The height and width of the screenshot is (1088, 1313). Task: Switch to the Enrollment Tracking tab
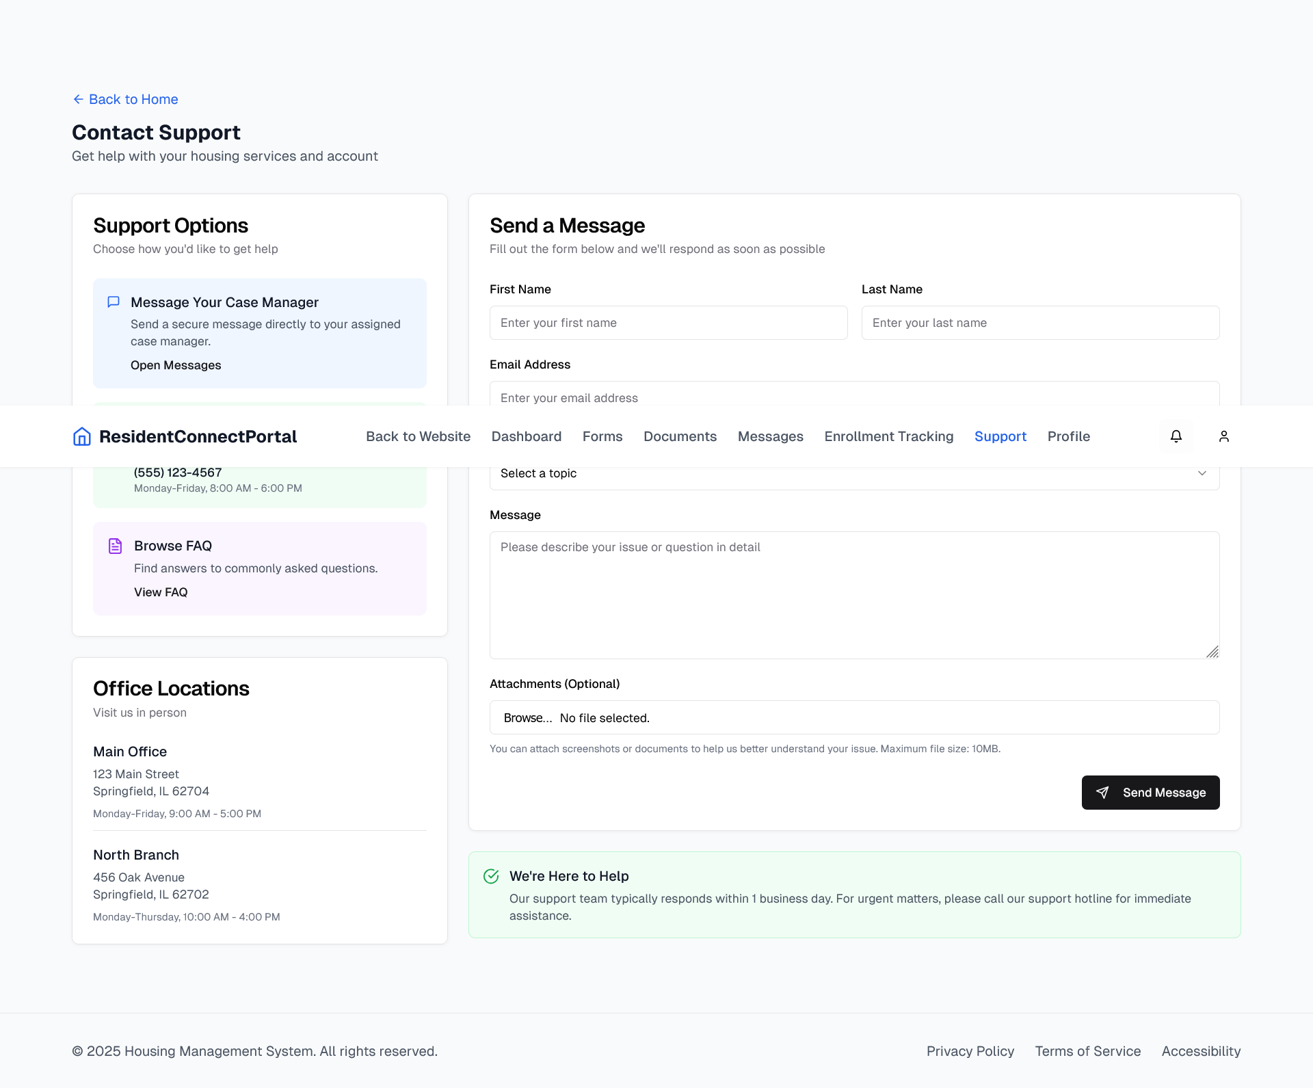coord(888,436)
